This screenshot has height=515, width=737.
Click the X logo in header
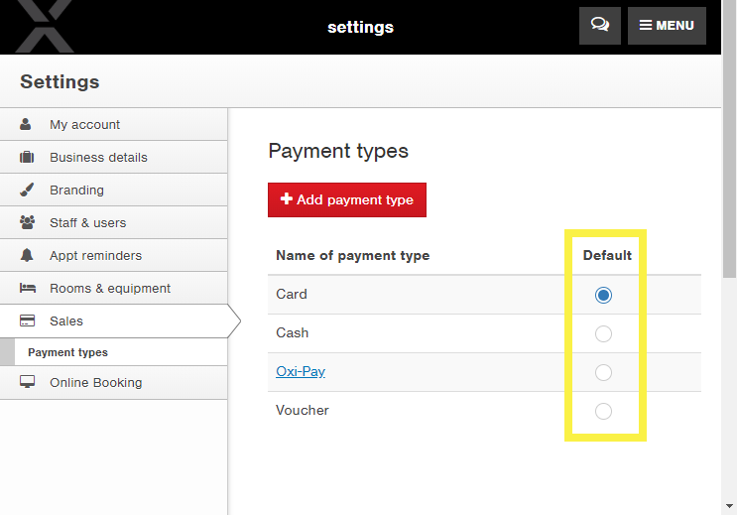45,26
